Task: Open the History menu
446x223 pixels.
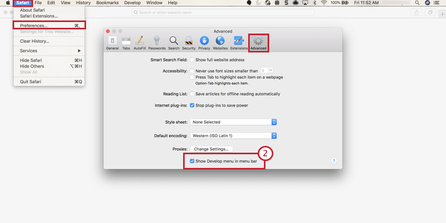Action: pos(83,3)
